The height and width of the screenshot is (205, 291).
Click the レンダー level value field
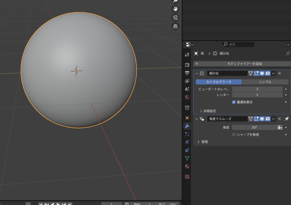257,95
